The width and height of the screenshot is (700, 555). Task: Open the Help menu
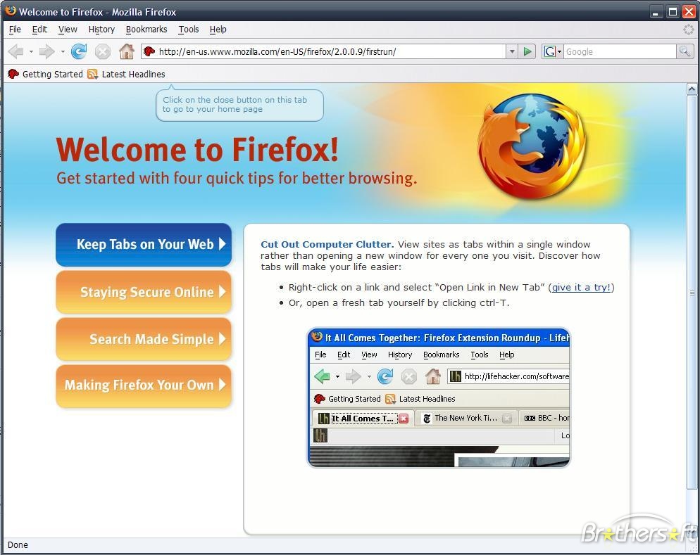[218, 30]
